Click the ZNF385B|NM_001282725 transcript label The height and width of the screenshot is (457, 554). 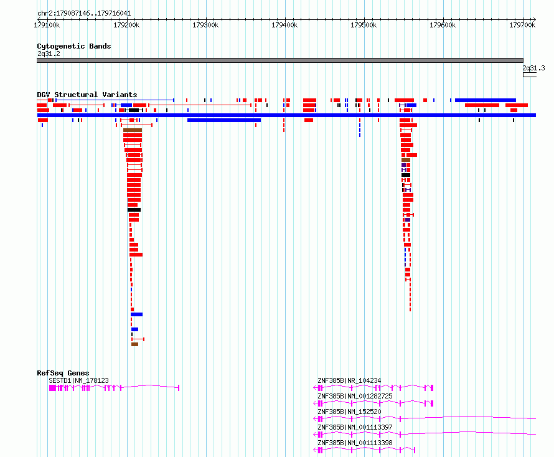pyautogui.click(x=355, y=396)
